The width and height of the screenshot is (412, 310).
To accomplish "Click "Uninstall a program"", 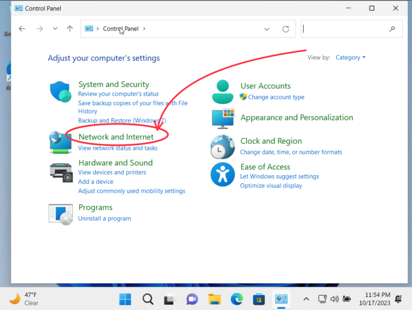I will pos(105,218).
